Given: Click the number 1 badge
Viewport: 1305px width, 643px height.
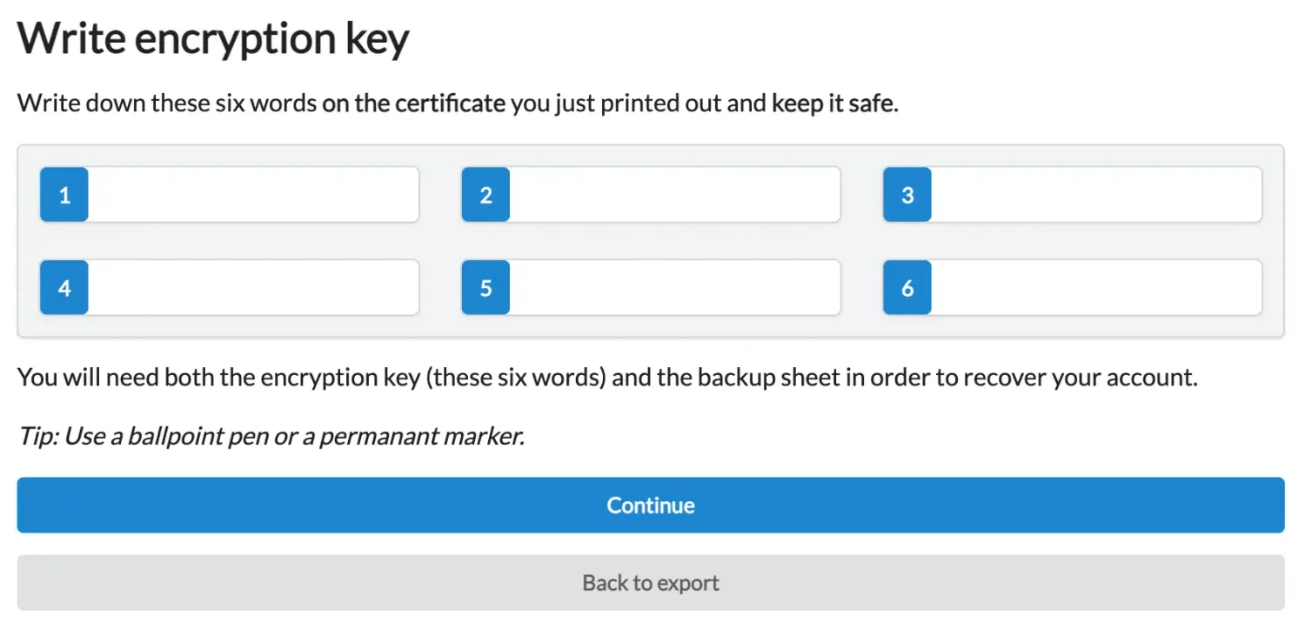Looking at the screenshot, I should click(64, 194).
